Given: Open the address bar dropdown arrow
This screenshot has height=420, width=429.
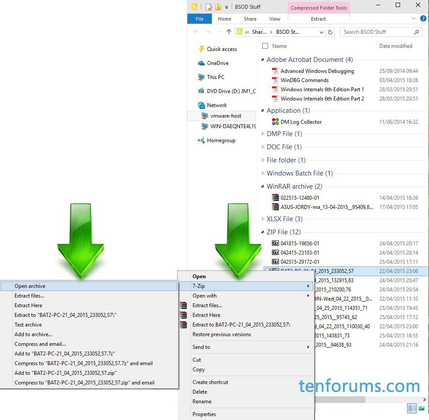Looking at the screenshot, I should 322,32.
